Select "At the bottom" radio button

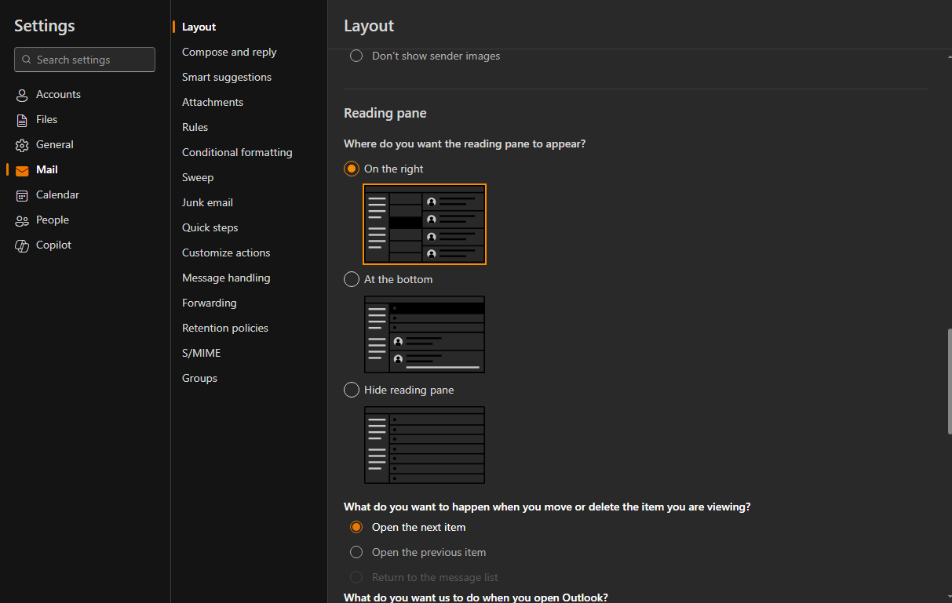click(x=352, y=279)
